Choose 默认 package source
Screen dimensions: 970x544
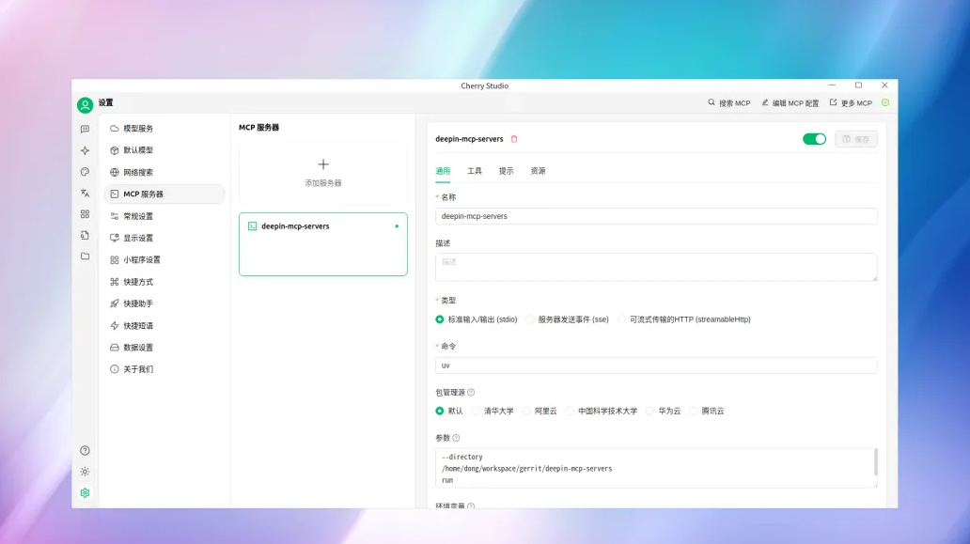[x=449, y=412]
